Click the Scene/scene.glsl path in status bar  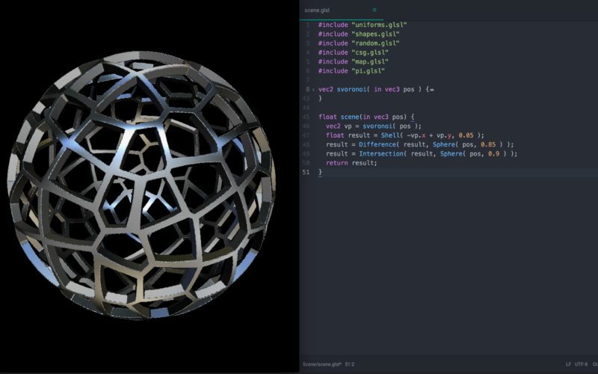click(322, 364)
